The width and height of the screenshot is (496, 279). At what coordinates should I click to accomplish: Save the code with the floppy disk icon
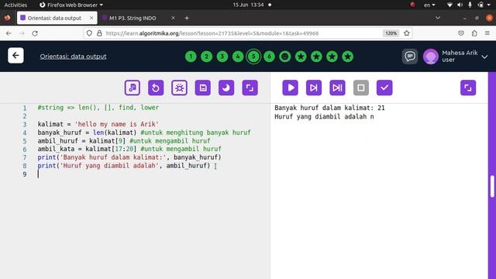pyautogui.click(x=203, y=88)
